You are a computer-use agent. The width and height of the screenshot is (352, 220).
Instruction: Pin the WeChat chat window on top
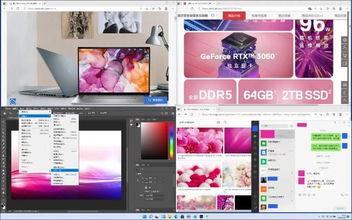coord(335,122)
